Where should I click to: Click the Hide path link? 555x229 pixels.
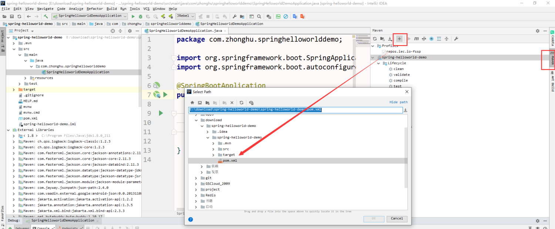(398, 102)
